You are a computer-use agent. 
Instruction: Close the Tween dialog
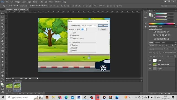click(108, 21)
